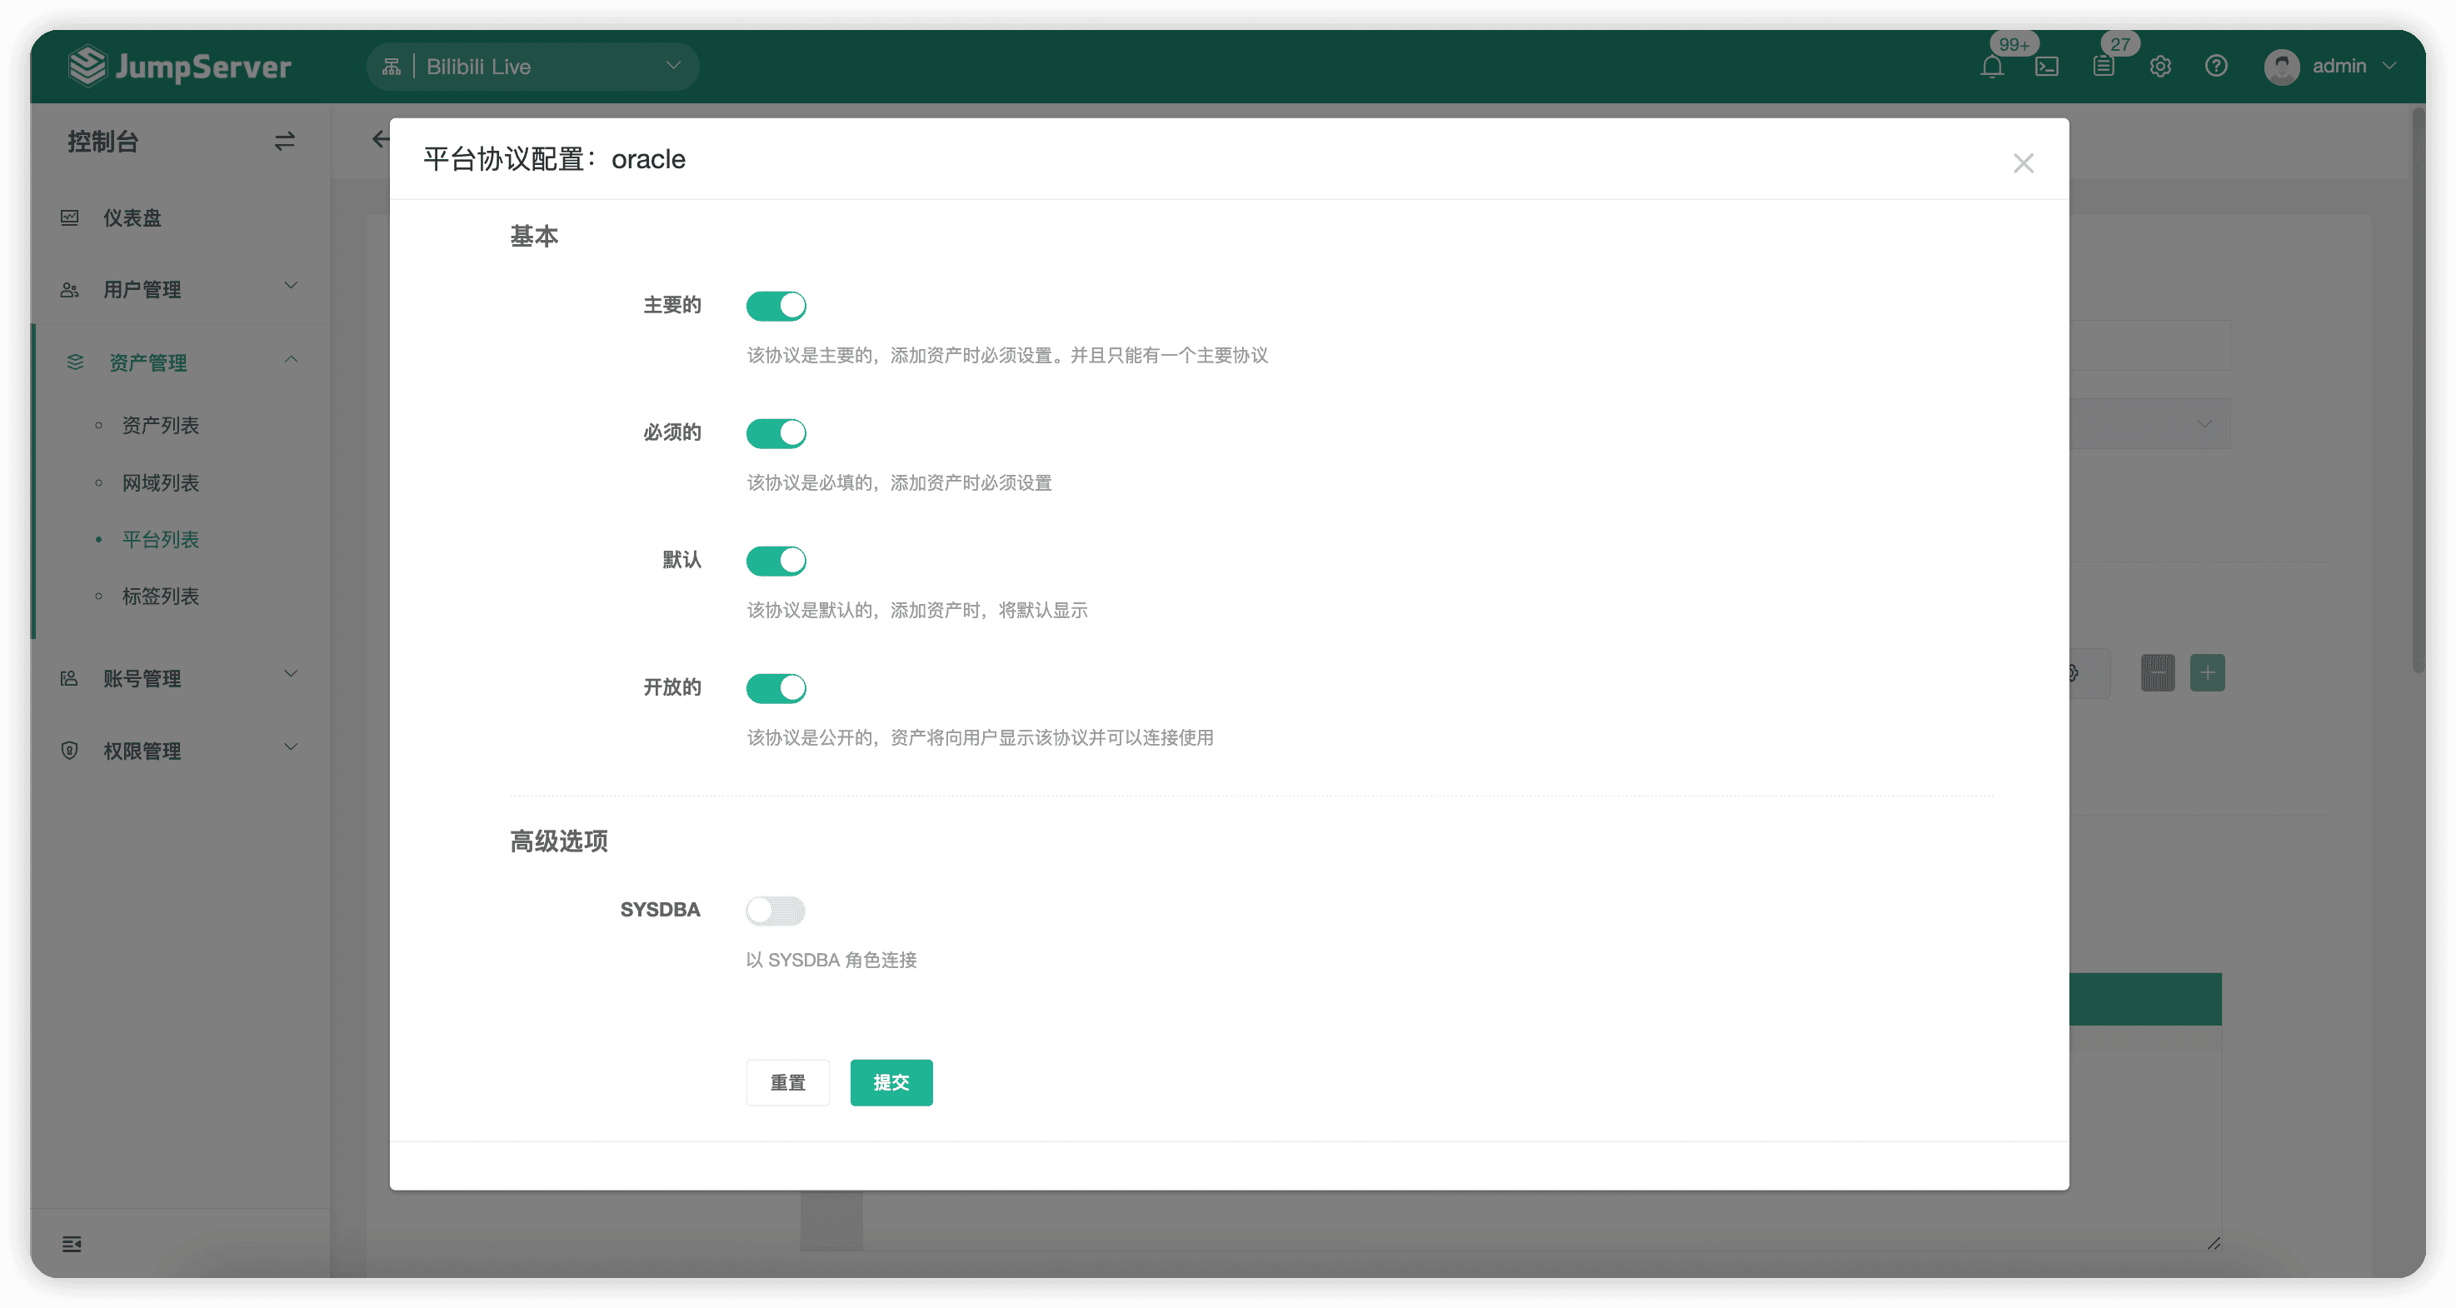
Task: Enable the SYSDBA switch
Action: point(775,911)
